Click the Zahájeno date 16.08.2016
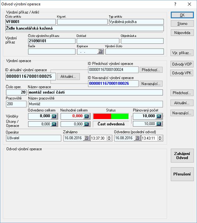This screenshot has width=197, height=223. pyautogui.click(x=74, y=138)
